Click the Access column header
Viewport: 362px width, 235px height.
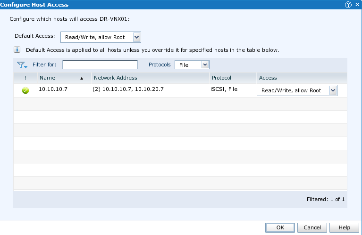coord(268,78)
